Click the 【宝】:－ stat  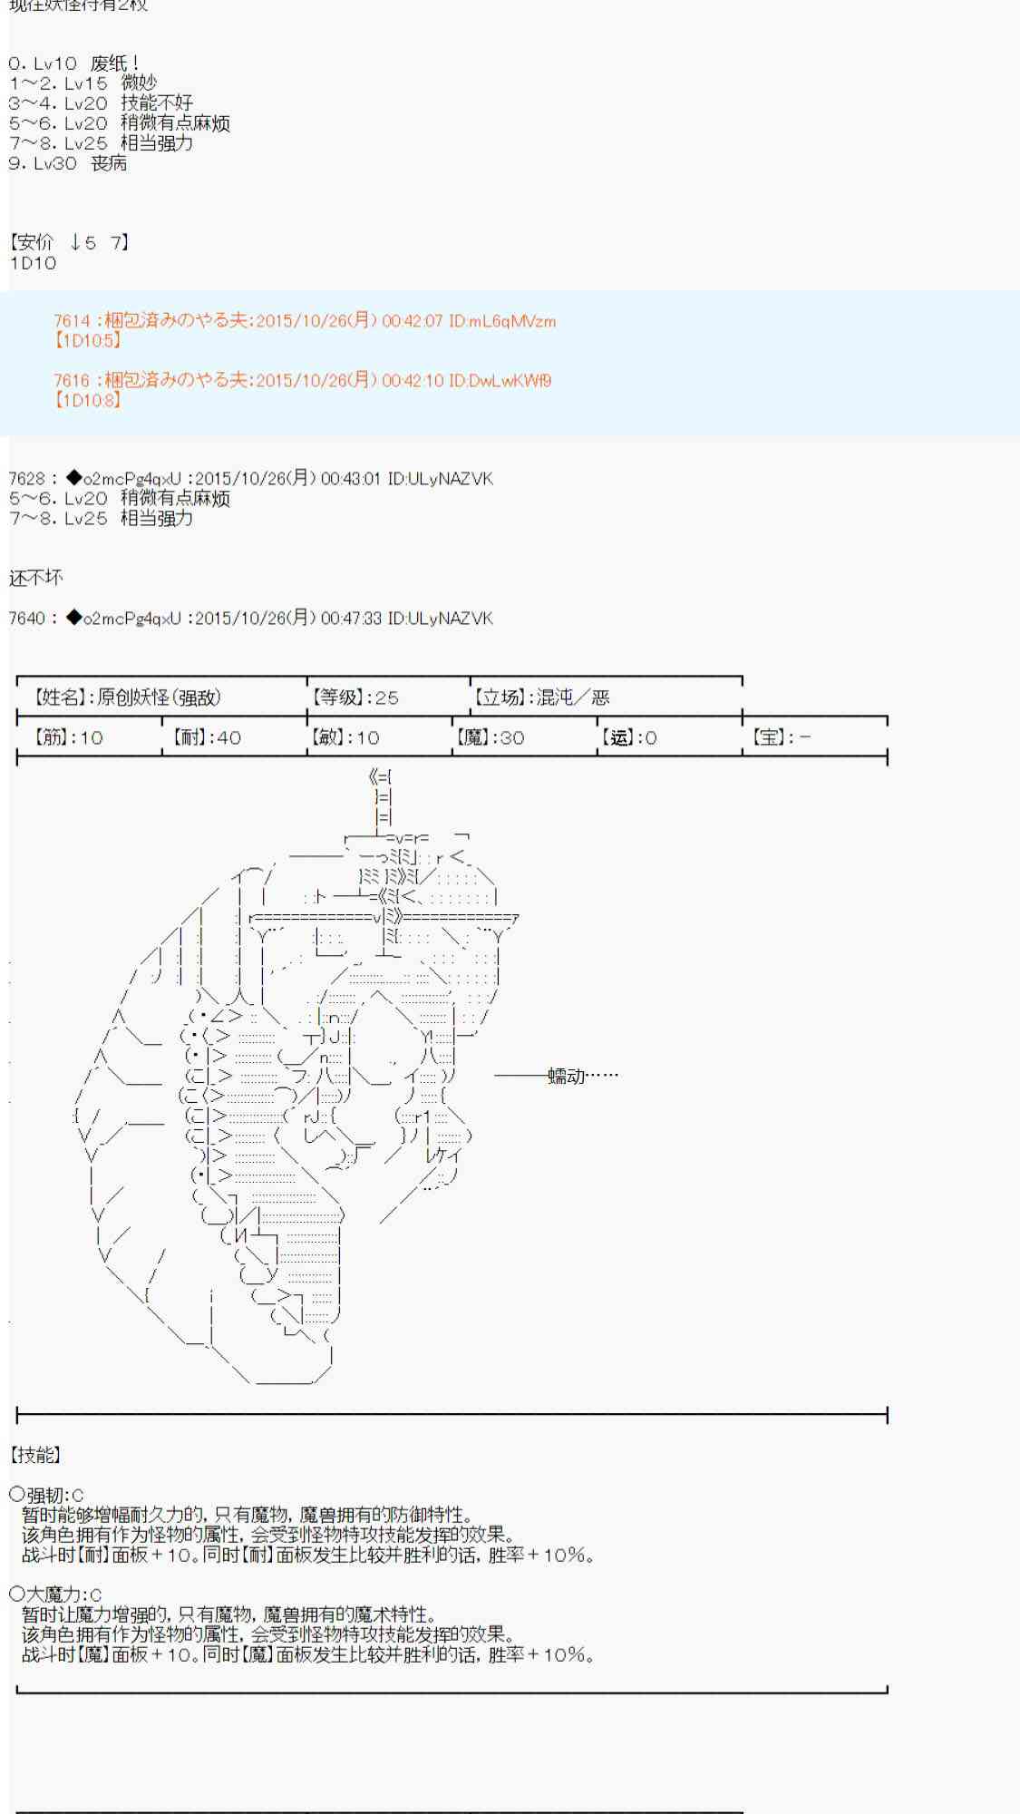point(781,737)
